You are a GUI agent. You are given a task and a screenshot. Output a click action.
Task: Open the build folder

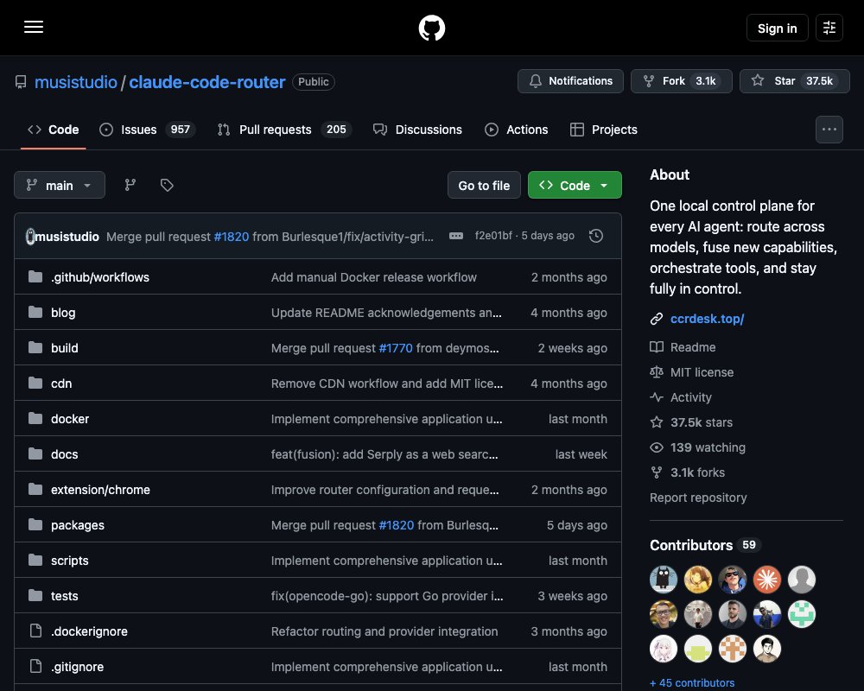pyautogui.click(x=65, y=348)
